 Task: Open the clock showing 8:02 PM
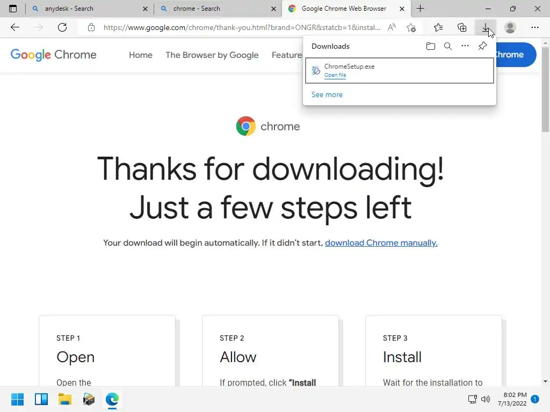point(512,399)
